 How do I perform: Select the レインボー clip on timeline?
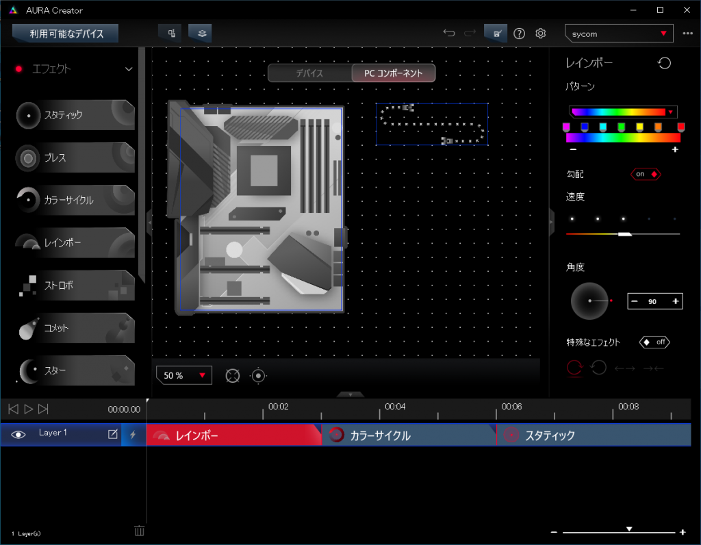[x=234, y=435]
